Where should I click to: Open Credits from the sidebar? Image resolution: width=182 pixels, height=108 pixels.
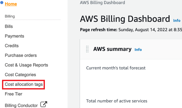click(12, 46)
